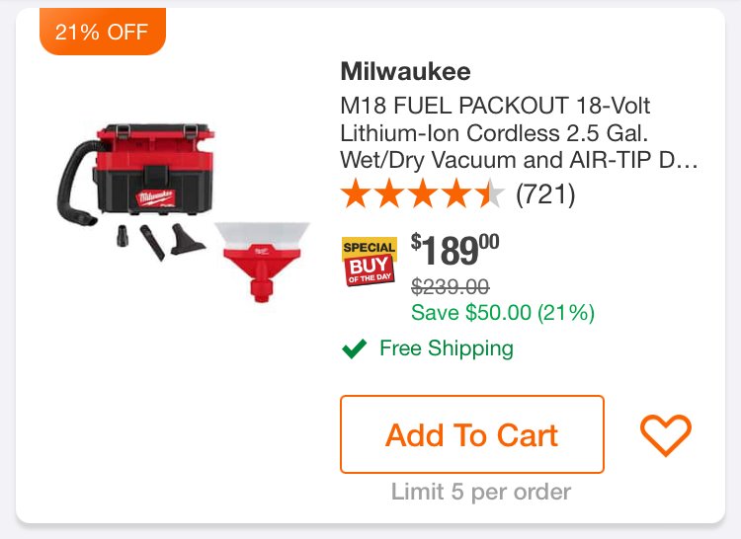Click the Special Buy of the Day badge
The image size is (741, 539).
pyautogui.click(x=370, y=261)
